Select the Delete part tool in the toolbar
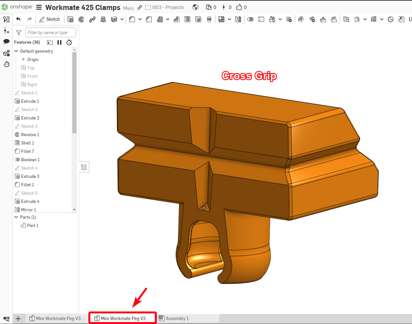This screenshot has height=324, width=412. click(289, 19)
